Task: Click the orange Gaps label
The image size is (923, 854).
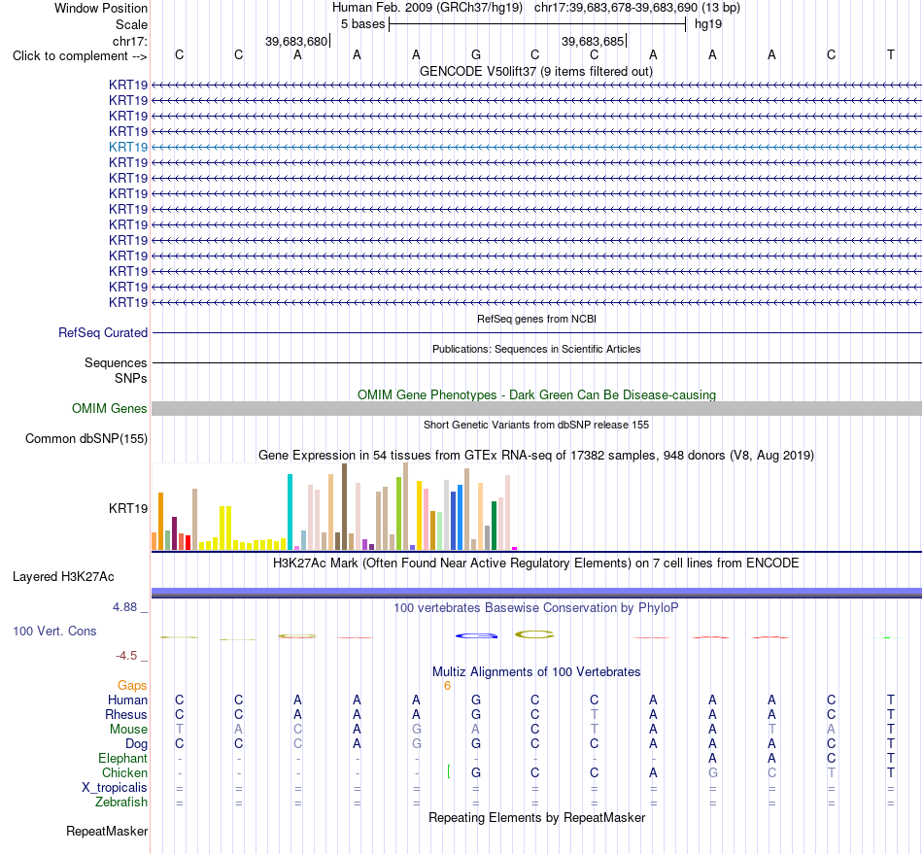Action: coord(132,686)
